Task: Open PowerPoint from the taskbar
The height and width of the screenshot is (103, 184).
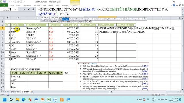Action: [x=43, y=100]
